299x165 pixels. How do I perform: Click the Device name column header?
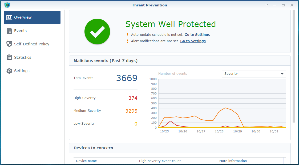tap(86, 161)
